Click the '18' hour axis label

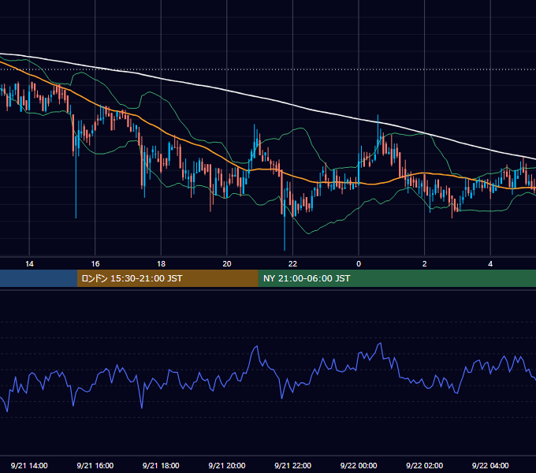click(161, 264)
